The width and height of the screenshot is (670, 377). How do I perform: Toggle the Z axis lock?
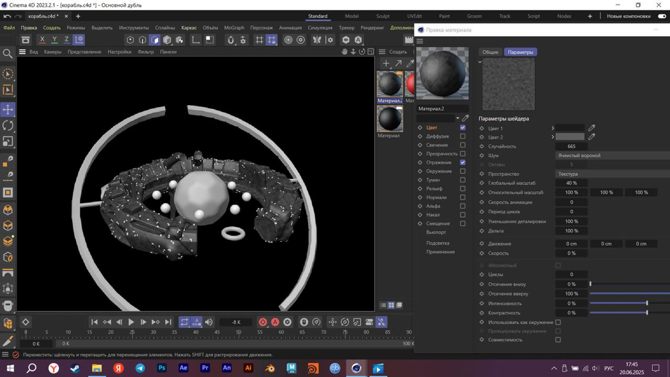coord(66,40)
